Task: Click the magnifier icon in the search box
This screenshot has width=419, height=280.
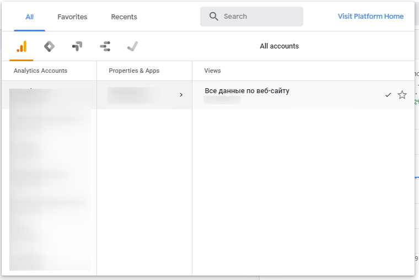Action: tap(214, 17)
